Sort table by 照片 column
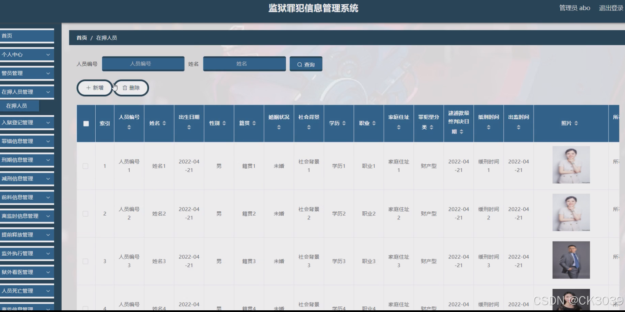 point(576,124)
